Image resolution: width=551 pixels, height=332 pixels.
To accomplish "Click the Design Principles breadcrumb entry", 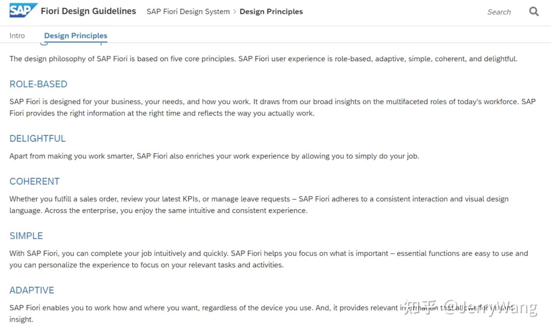I will point(271,12).
